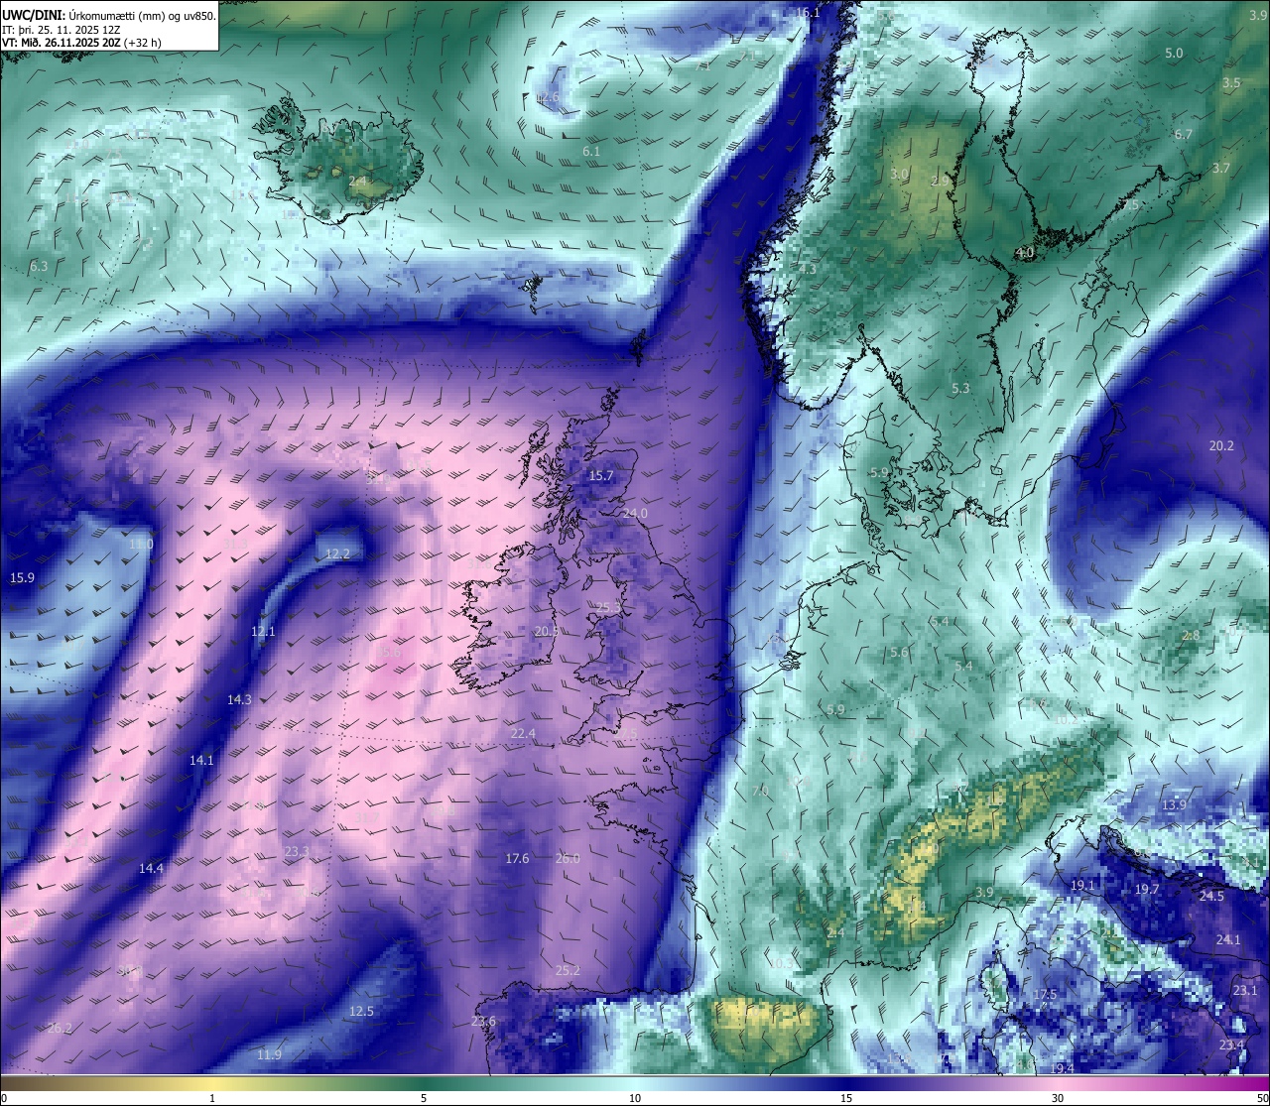
Task: Click the 26.0 value in Bay of Biscay
Action: tap(568, 858)
